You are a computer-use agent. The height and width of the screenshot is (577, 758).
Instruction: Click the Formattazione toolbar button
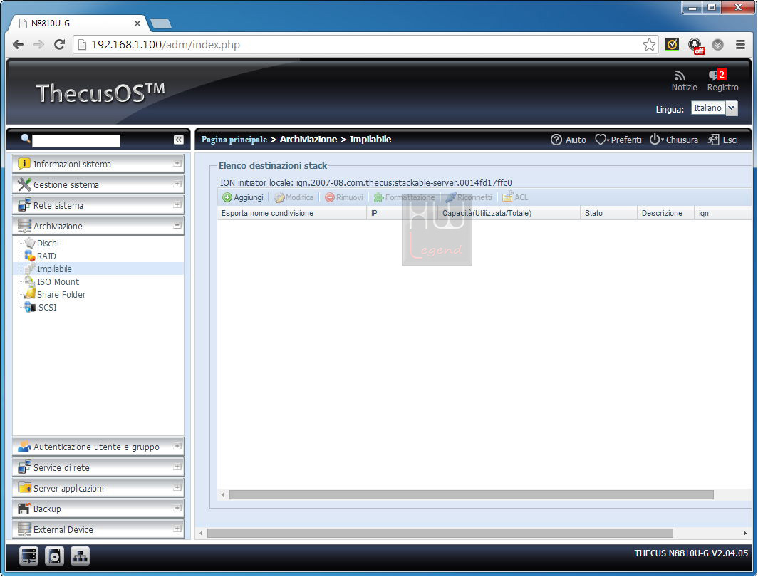[404, 197]
